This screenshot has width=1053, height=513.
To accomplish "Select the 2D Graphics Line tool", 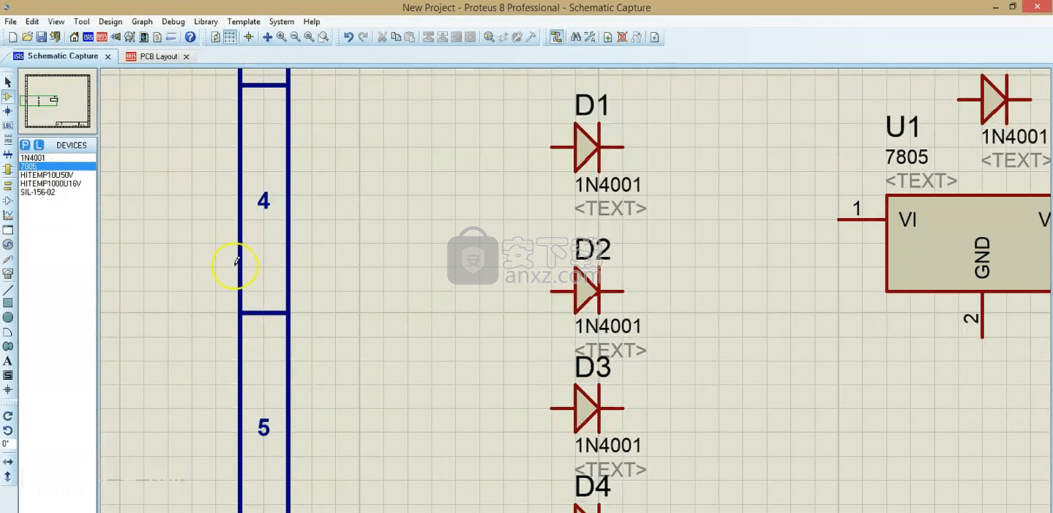I will coord(8,290).
